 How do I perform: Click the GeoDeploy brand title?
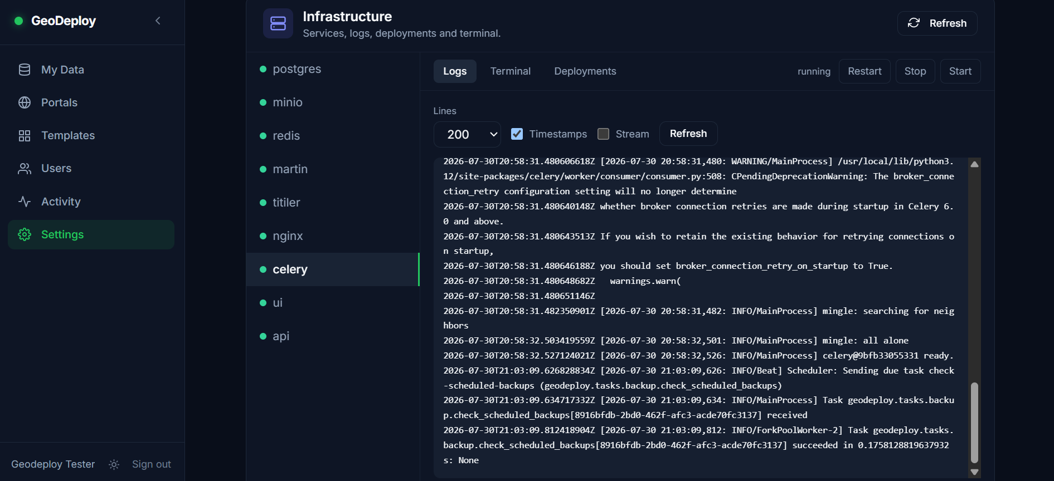point(64,21)
